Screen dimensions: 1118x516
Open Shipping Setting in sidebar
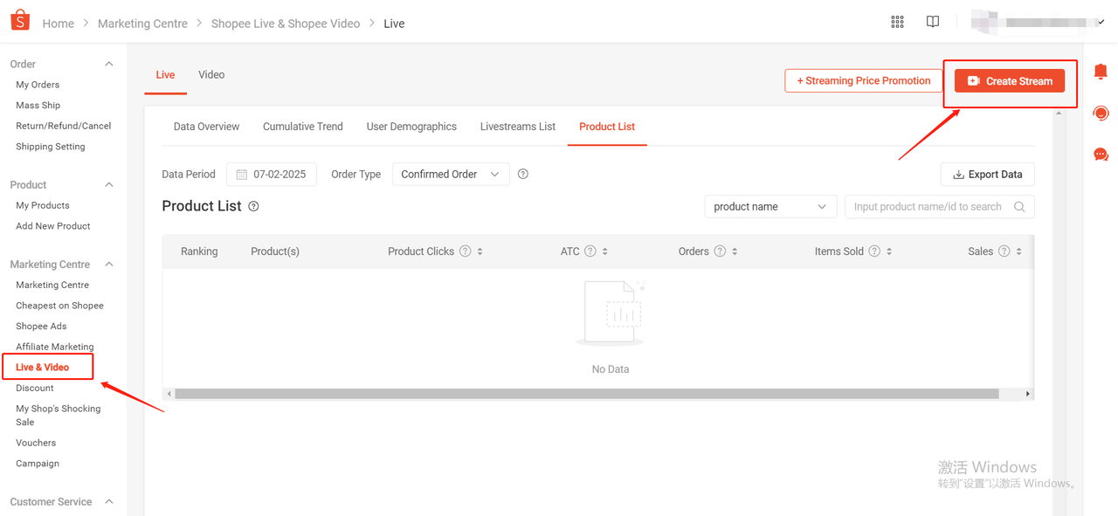coord(51,147)
